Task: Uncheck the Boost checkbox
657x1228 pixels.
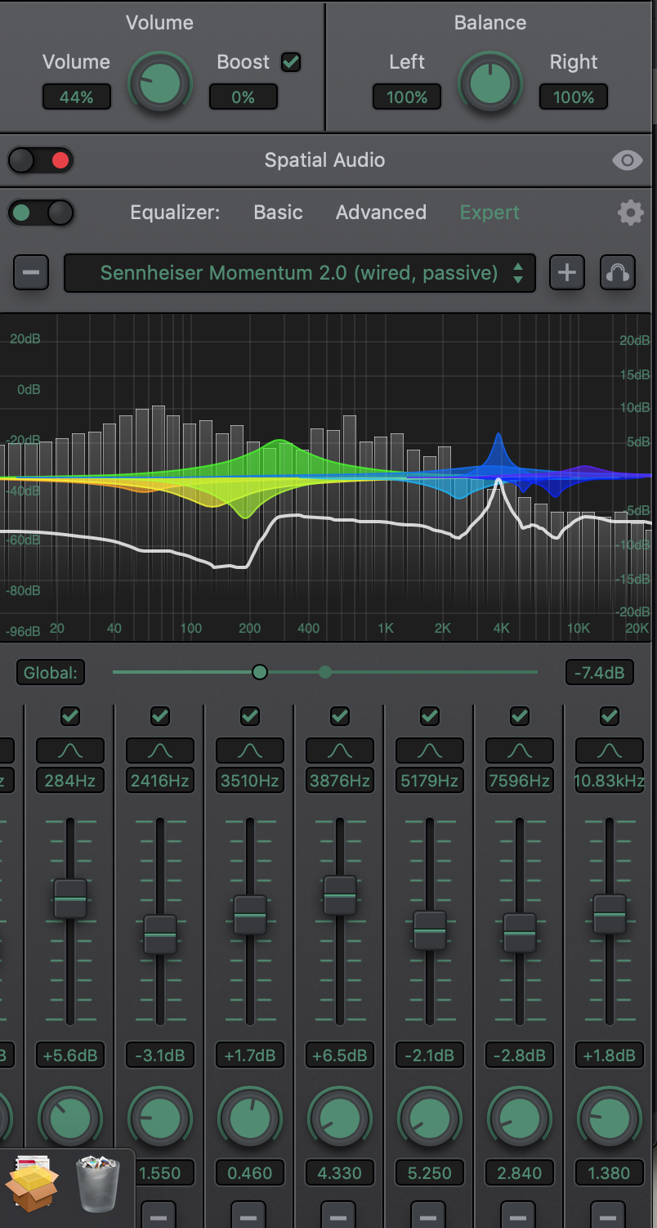Action: point(291,61)
